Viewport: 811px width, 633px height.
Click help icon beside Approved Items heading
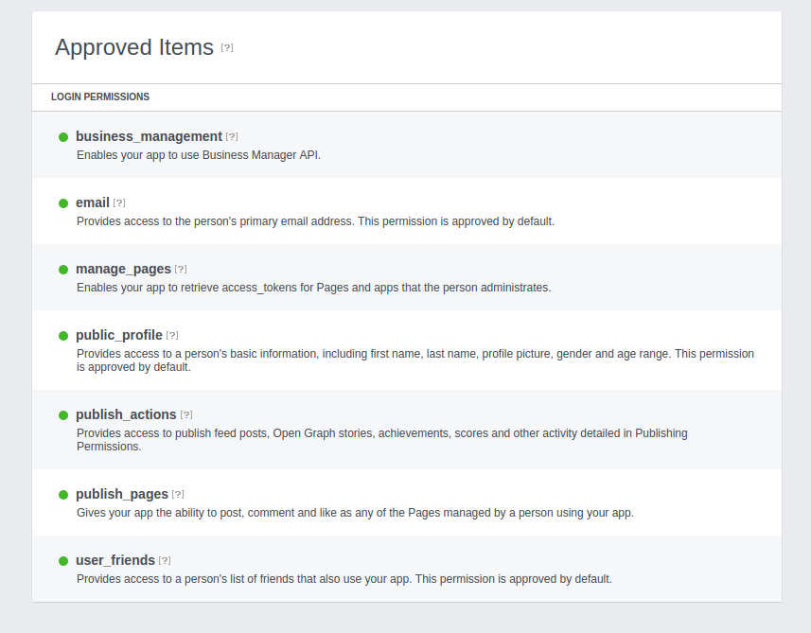(x=227, y=47)
